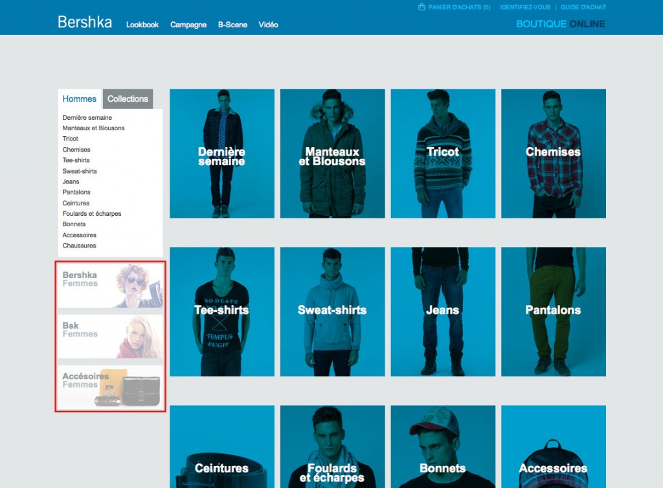This screenshot has height=488, width=663.
Task: Open the Accessoires category tile
Action: click(x=554, y=447)
